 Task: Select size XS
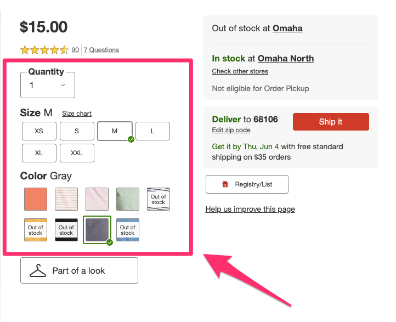39,131
